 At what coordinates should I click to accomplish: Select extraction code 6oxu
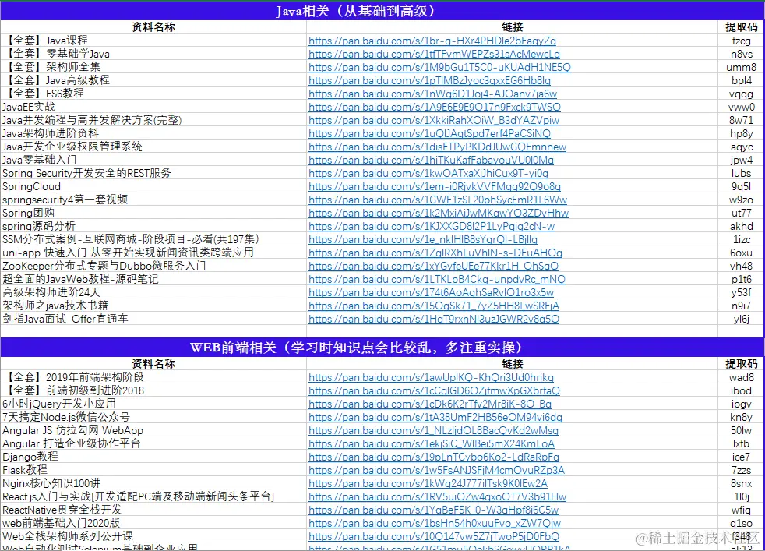coord(741,253)
